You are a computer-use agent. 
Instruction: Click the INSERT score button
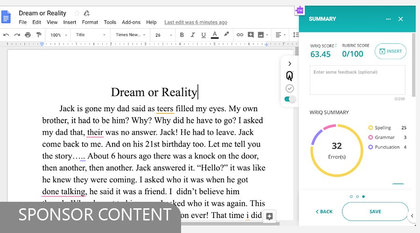coord(391,51)
